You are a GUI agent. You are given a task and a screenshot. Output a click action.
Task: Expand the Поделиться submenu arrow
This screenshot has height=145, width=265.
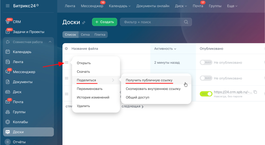pos(113,80)
